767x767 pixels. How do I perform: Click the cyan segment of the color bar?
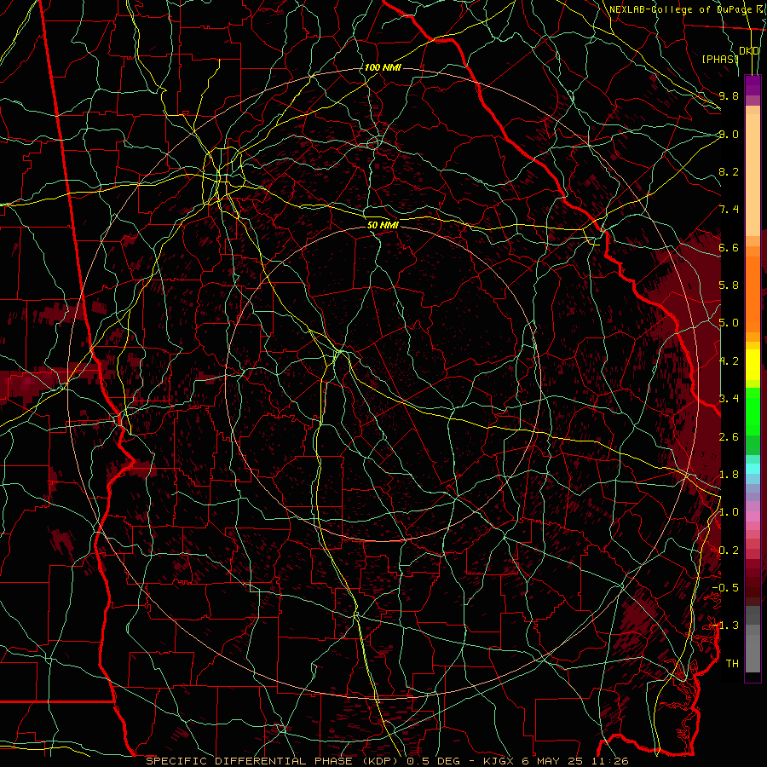(753, 468)
